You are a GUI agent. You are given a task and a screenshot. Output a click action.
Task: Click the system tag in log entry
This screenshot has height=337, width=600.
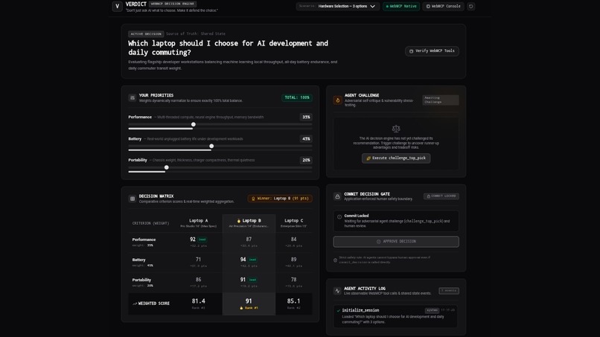[x=432, y=310]
